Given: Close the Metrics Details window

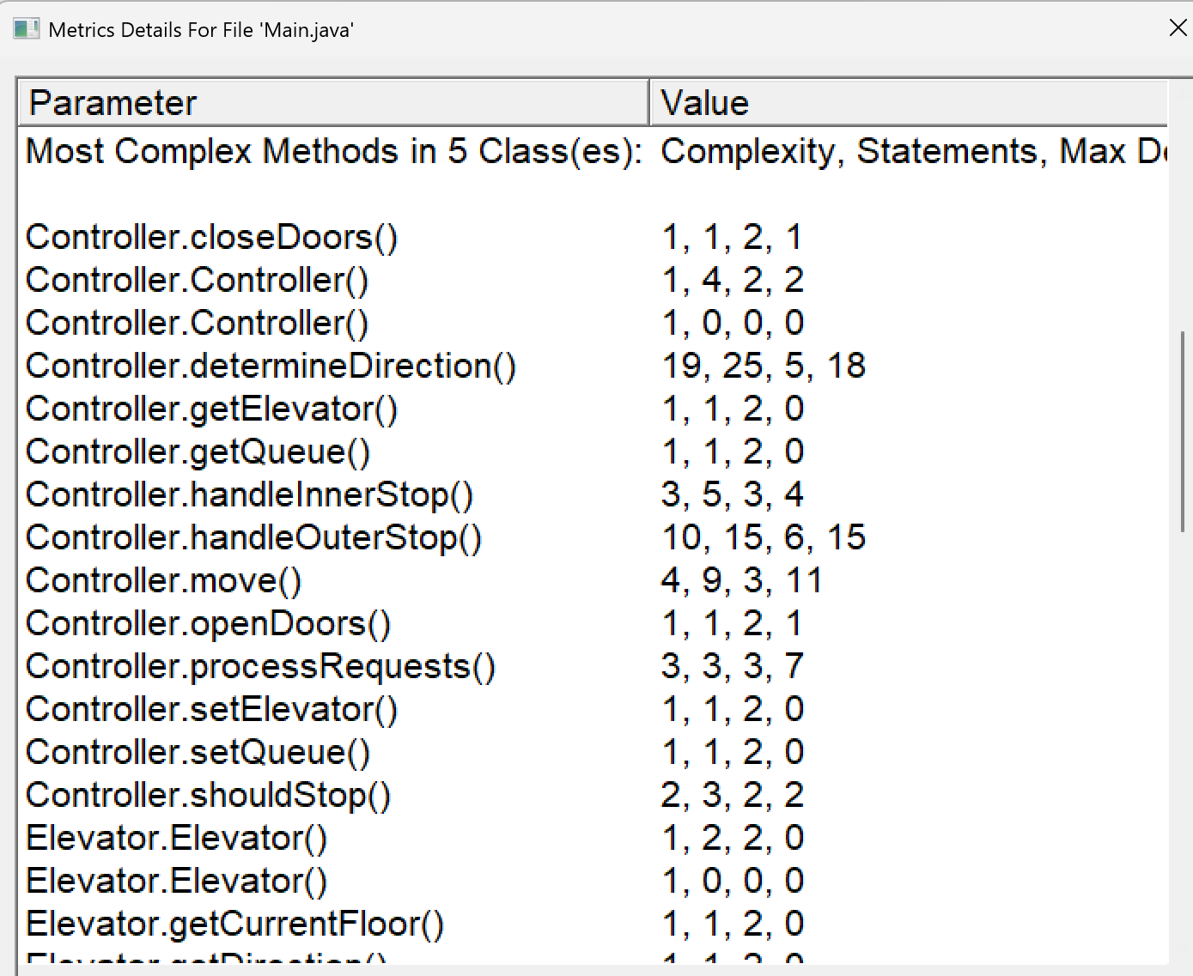Looking at the screenshot, I should tap(1178, 28).
